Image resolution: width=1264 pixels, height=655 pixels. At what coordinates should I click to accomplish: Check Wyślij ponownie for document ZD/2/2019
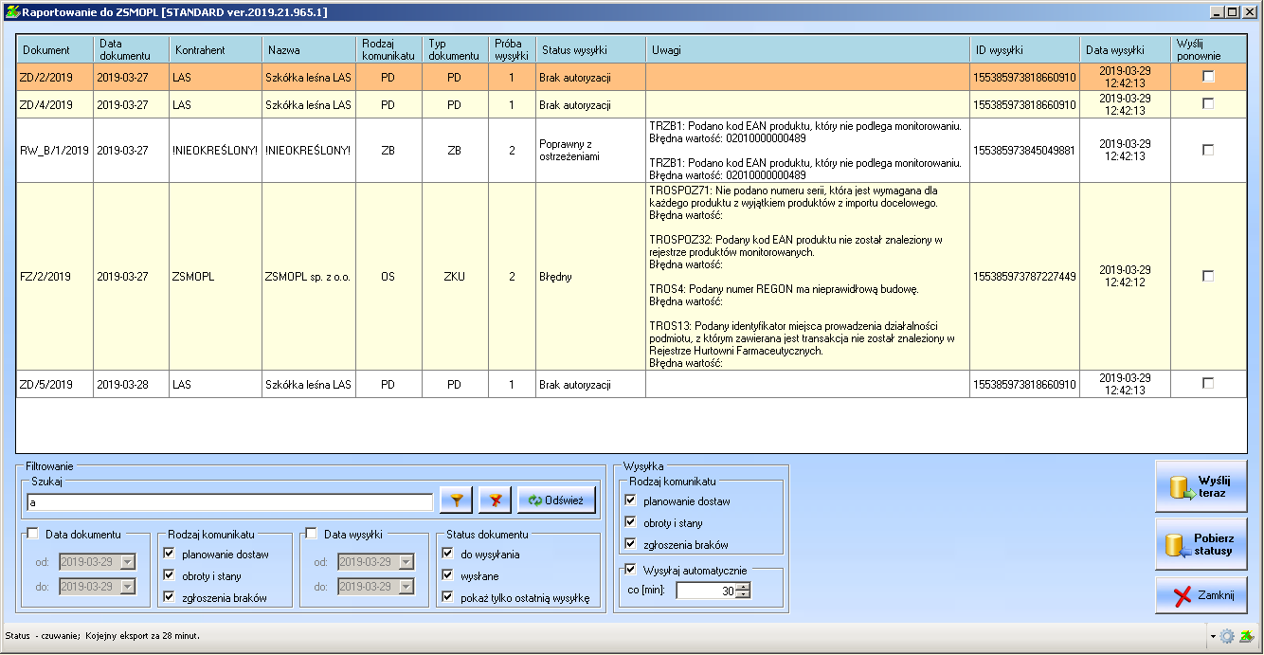(1208, 77)
